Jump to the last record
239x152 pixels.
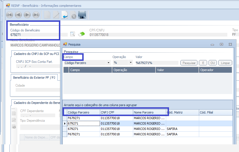pos(36,15)
